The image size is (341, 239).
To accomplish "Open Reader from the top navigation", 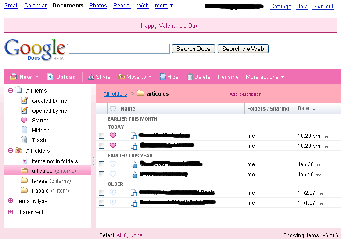I will [122, 5].
